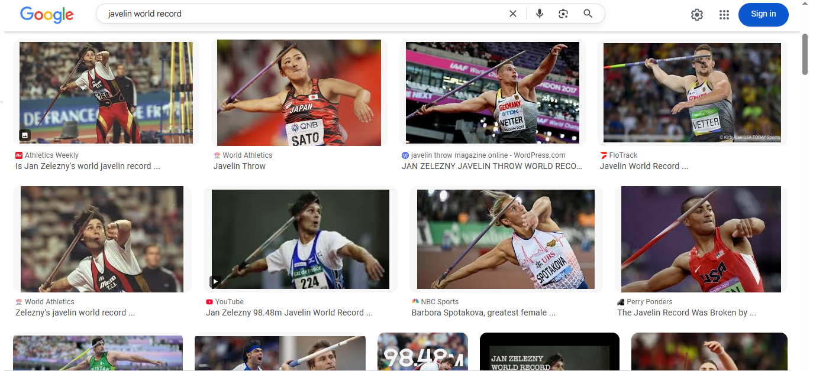This screenshot has height=371, width=813.
Task: Open the Google apps grid icon
Action: coord(724,15)
